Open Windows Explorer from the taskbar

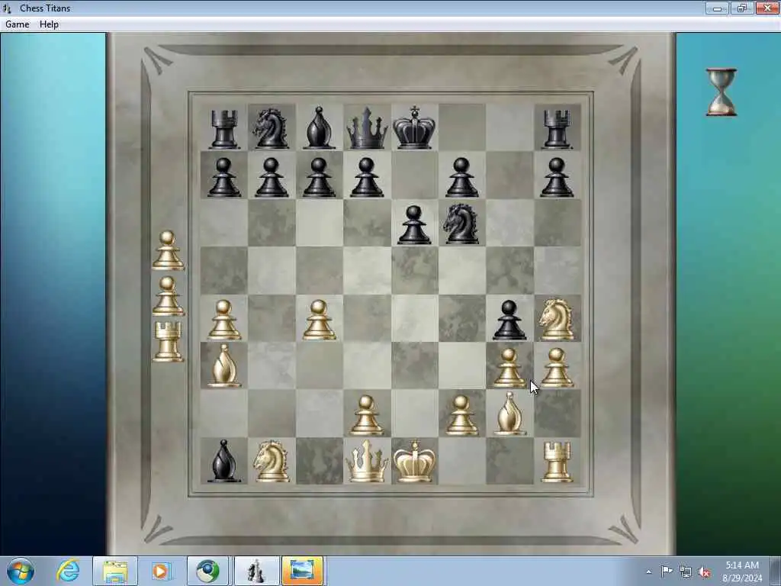[115, 571]
